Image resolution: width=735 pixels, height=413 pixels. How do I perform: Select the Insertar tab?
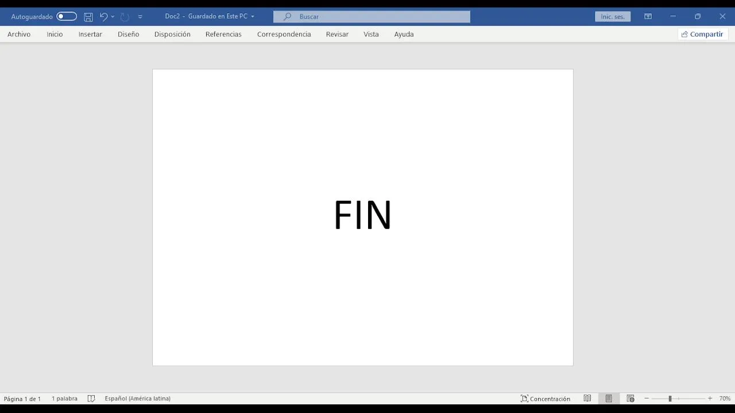pyautogui.click(x=90, y=34)
